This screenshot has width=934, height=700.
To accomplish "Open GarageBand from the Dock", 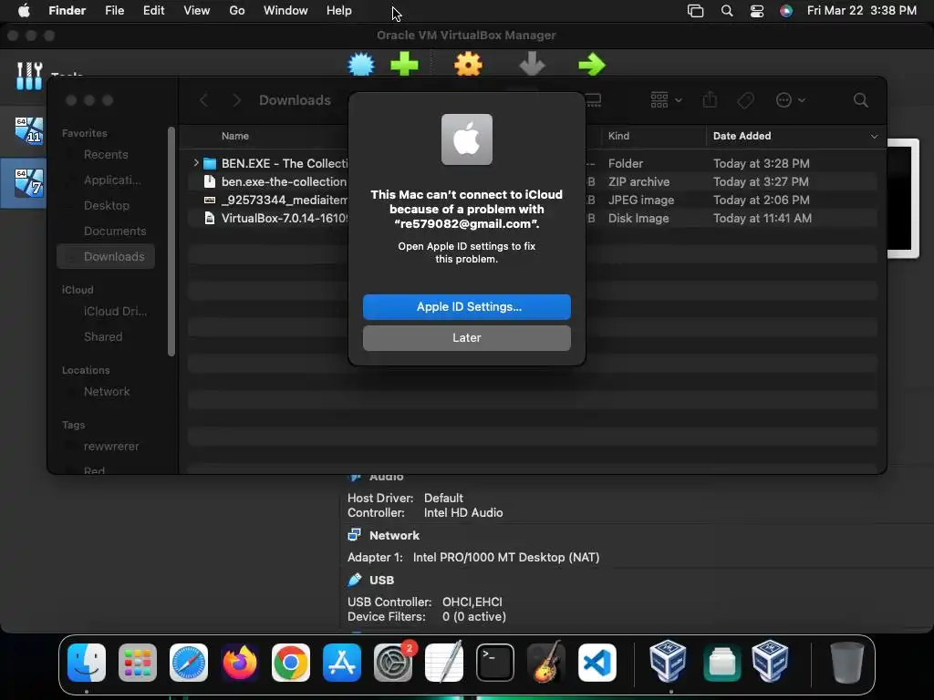I will (546, 662).
